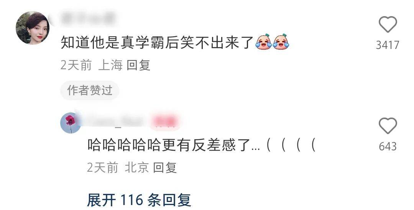
Task: Click the 上海 location label
Action: [x=110, y=65]
